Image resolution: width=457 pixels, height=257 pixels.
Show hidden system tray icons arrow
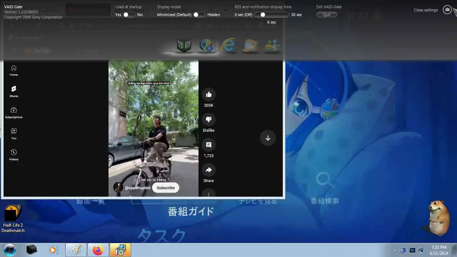point(395,250)
